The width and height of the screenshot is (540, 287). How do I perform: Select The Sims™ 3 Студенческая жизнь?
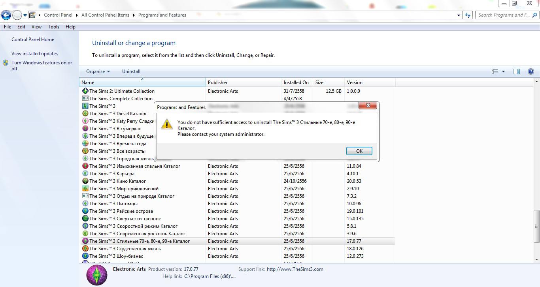coord(238,249)
